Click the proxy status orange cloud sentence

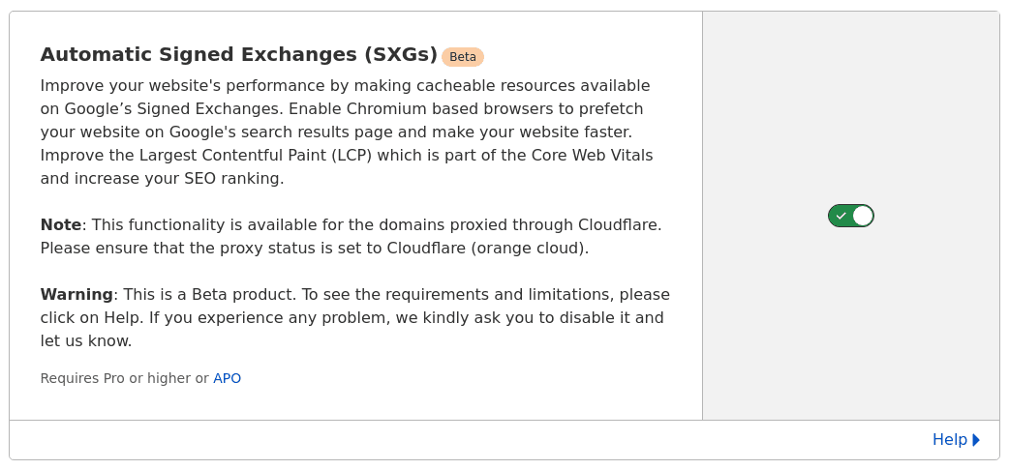314,249
